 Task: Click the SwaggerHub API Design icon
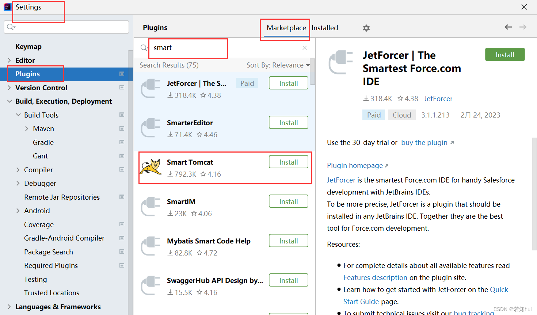(x=151, y=285)
